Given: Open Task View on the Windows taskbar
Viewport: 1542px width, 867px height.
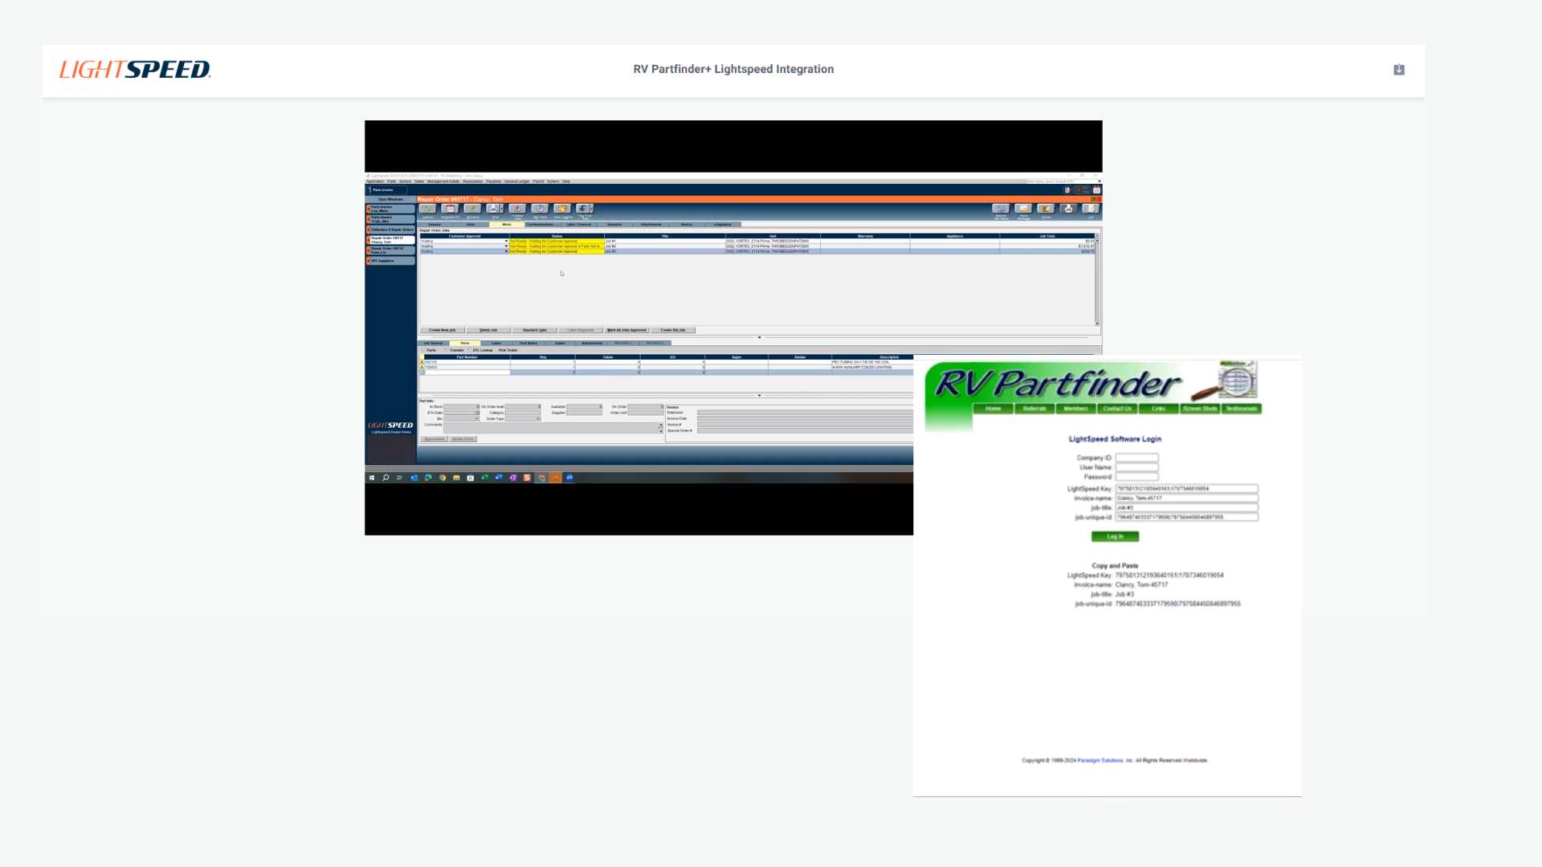Looking at the screenshot, I should click(x=399, y=478).
